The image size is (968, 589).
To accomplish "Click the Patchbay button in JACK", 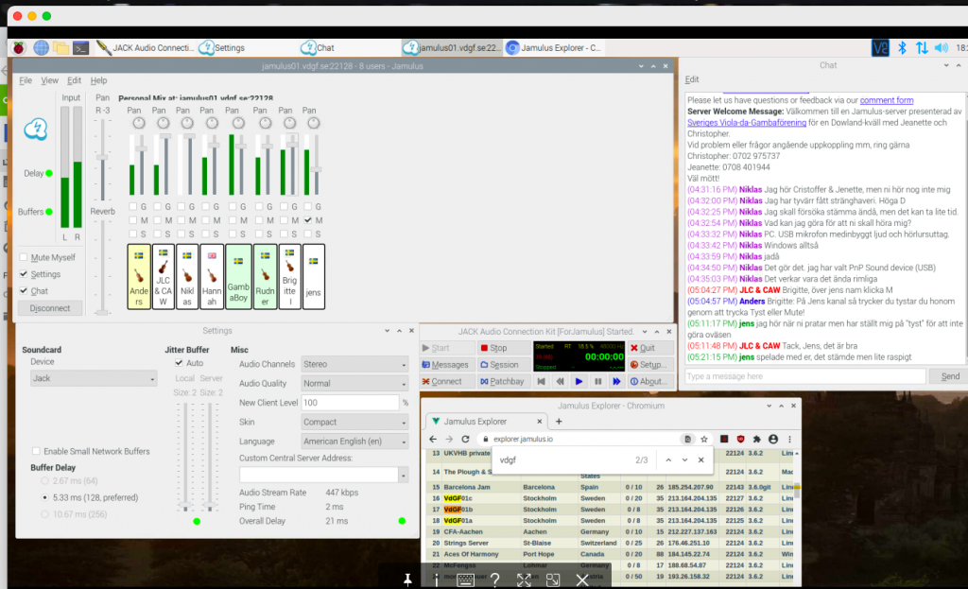I will (x=503, y=382).
